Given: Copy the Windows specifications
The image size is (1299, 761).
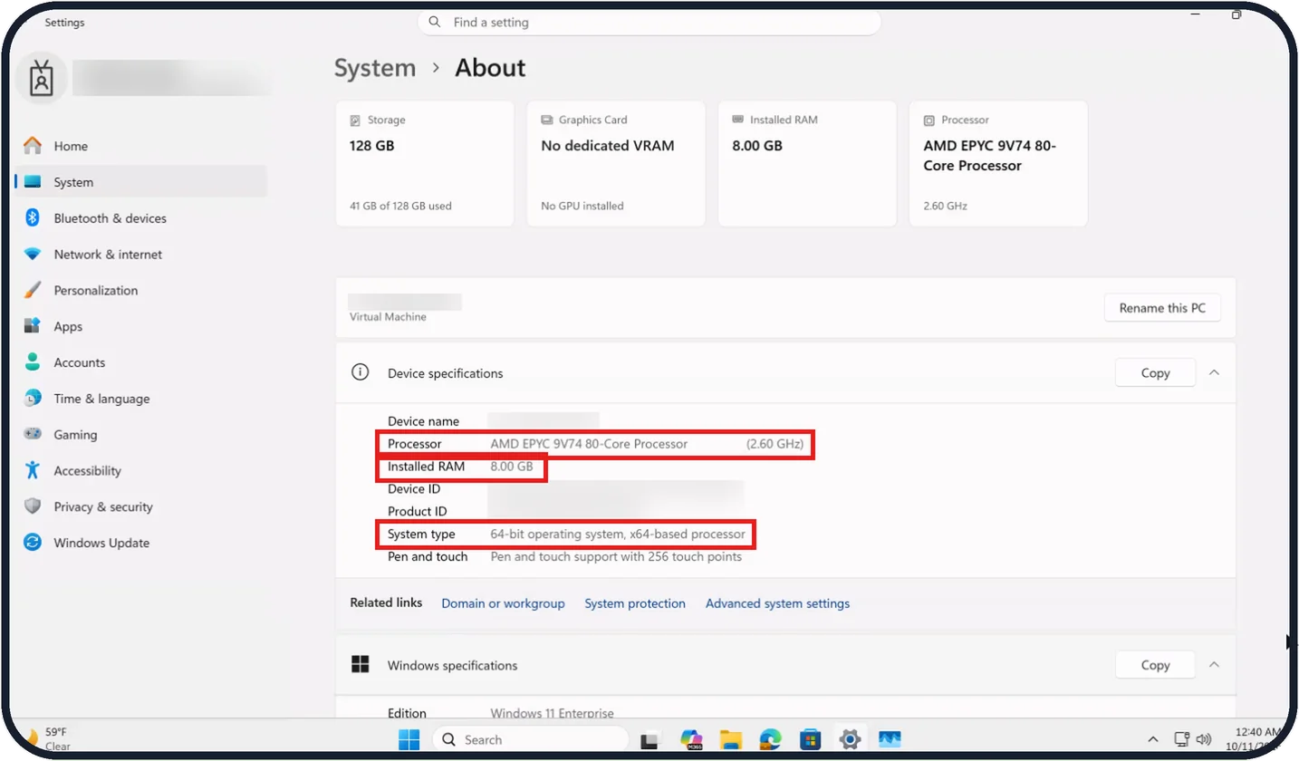Looking at the screenshot, I should [x=1155, y=665].
